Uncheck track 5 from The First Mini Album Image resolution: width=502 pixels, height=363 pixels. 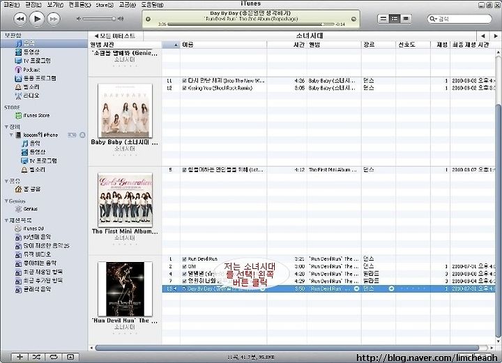coord(184,170)
